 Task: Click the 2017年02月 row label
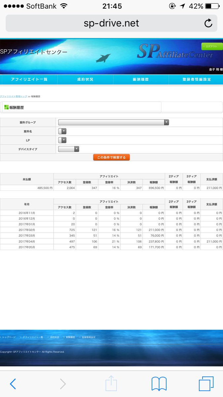(x=27, y=230)
